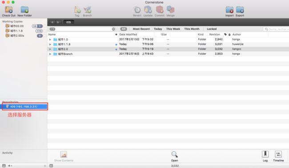Sort by Name column header
289x168 pixels.
(52, 35)
